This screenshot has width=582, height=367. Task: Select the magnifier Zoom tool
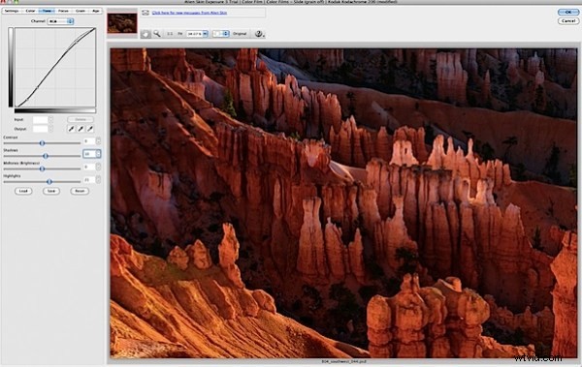(x=157, y=34)
